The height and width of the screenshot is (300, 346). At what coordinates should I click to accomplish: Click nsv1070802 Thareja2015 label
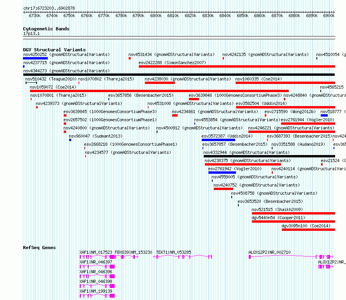coord(106,79)
